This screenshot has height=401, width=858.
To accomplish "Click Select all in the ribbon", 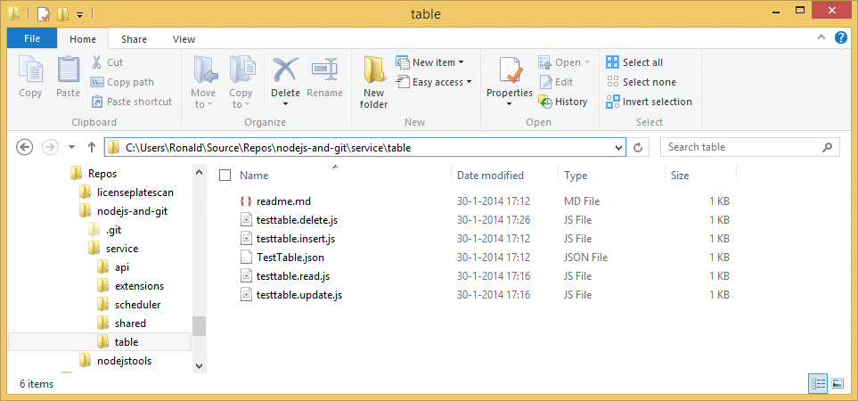I will coord(634,62).
